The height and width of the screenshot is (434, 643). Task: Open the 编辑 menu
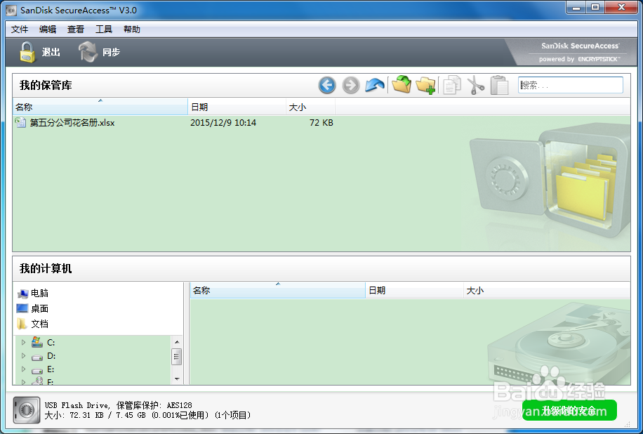click(x=48, y=29)
